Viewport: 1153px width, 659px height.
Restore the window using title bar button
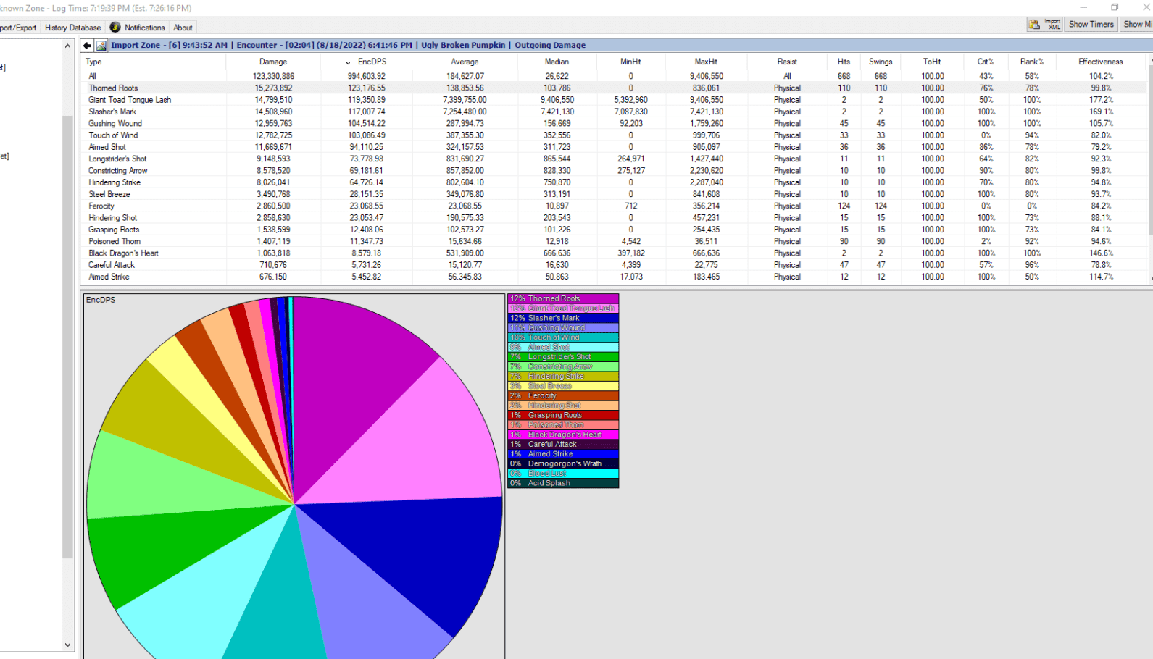tap(1115, 7)
